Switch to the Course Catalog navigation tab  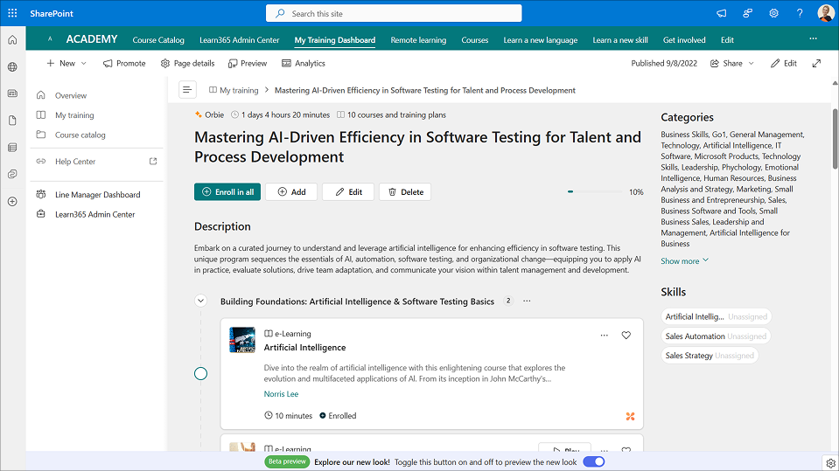pyautogui.click(x=158, y=40)
